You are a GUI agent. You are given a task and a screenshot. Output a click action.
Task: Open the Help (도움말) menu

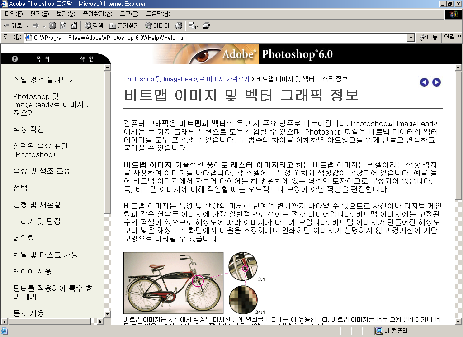[x=158, y=14]
